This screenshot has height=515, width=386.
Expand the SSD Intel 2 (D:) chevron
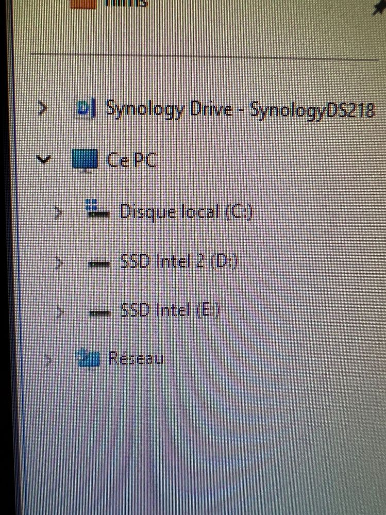pos(59,263)
